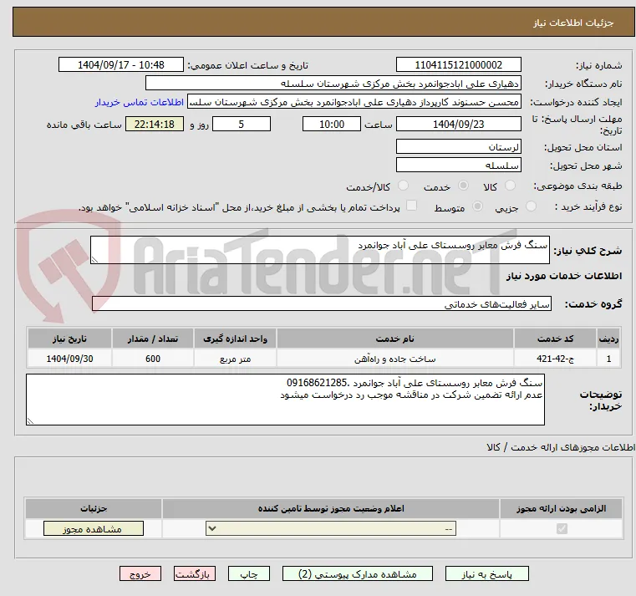636x596 pixels.
Task: Click the شماره نیاز number field
Action: tap(458, 65)
